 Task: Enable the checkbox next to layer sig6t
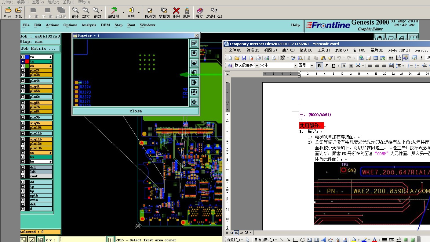click(23, 103)
